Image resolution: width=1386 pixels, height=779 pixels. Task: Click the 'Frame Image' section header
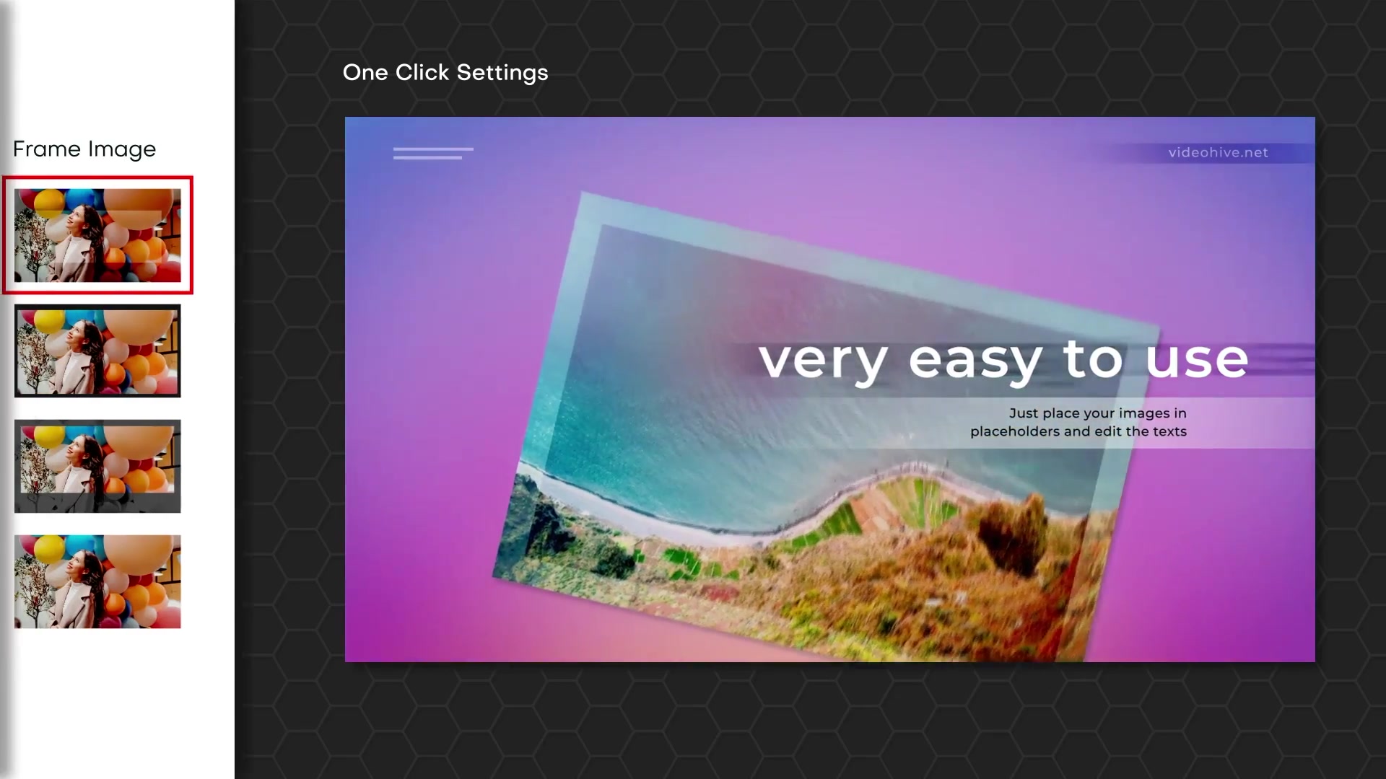click(84, 149)
